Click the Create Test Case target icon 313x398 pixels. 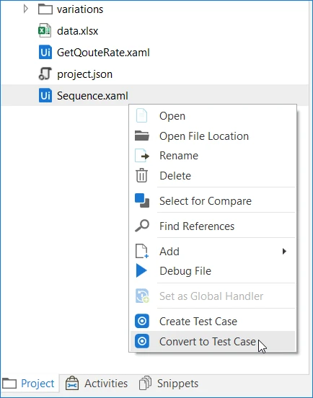(142, 321)
